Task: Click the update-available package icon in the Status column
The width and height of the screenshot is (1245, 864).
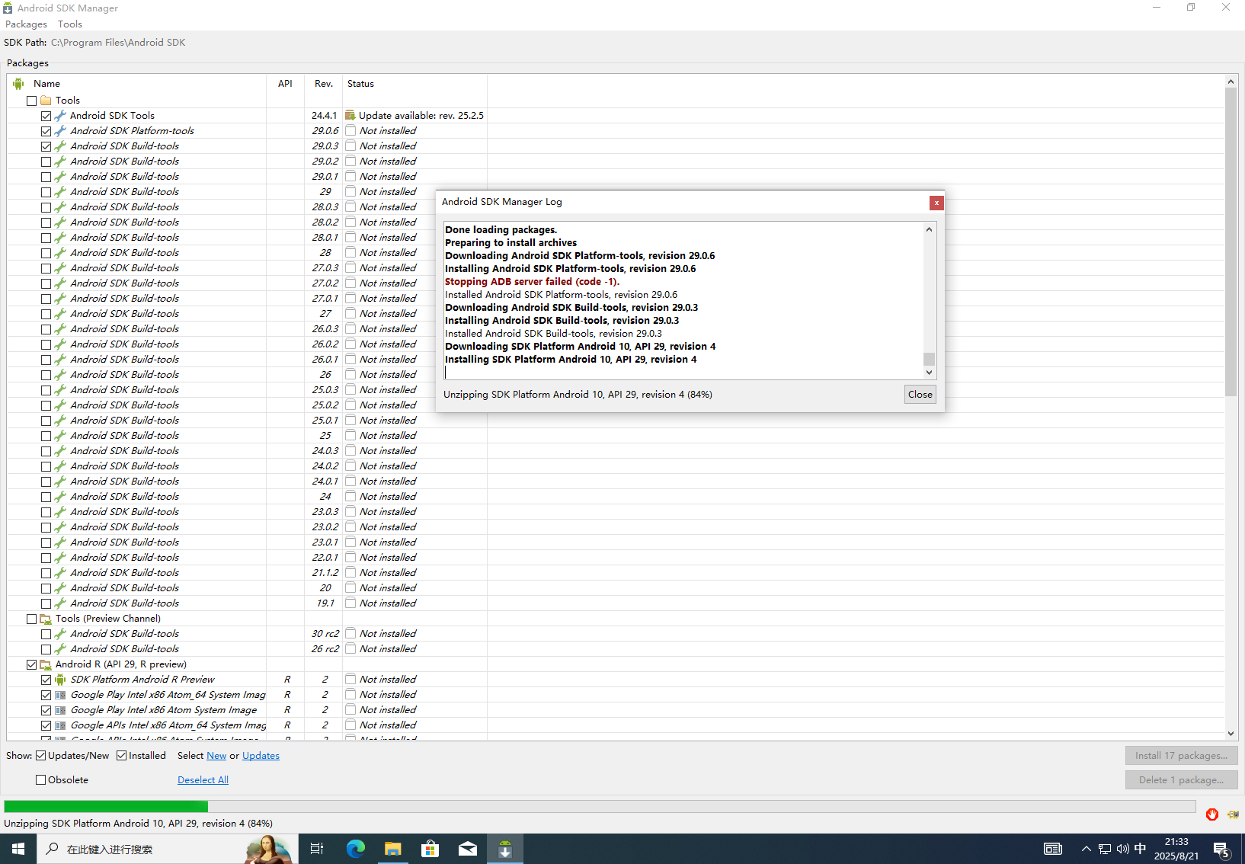Action: 350,115
